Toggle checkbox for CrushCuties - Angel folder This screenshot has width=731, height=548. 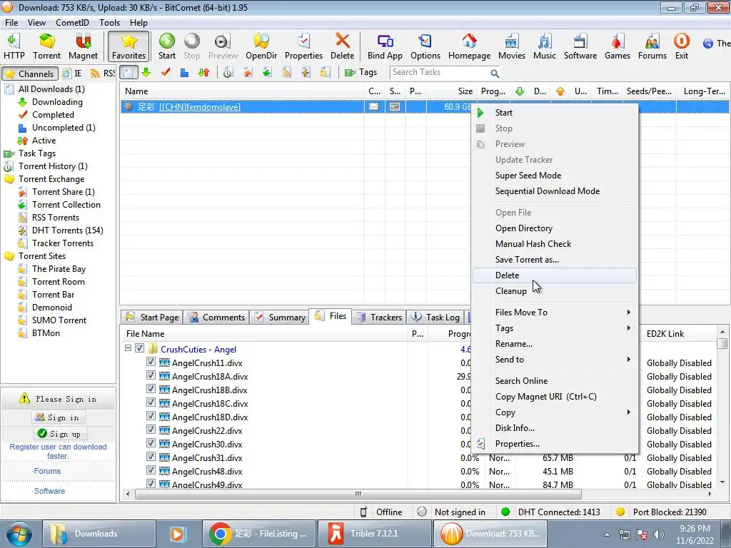click(139, 348)
